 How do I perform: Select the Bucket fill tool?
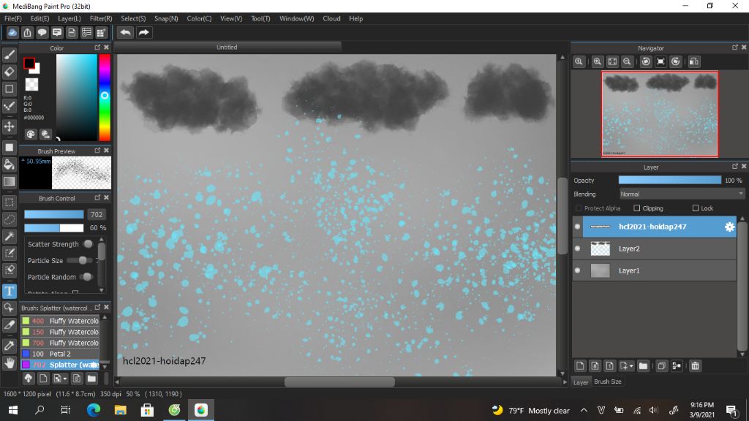coord(9,164)
